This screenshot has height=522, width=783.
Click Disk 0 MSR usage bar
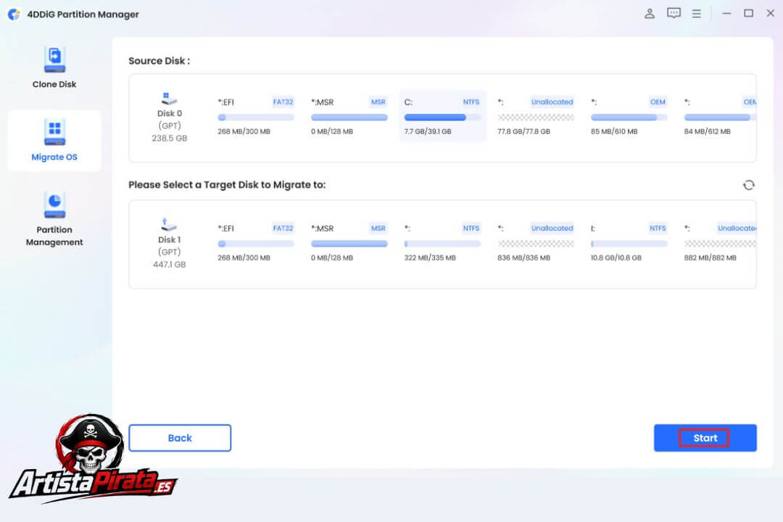tap(349, 117)
